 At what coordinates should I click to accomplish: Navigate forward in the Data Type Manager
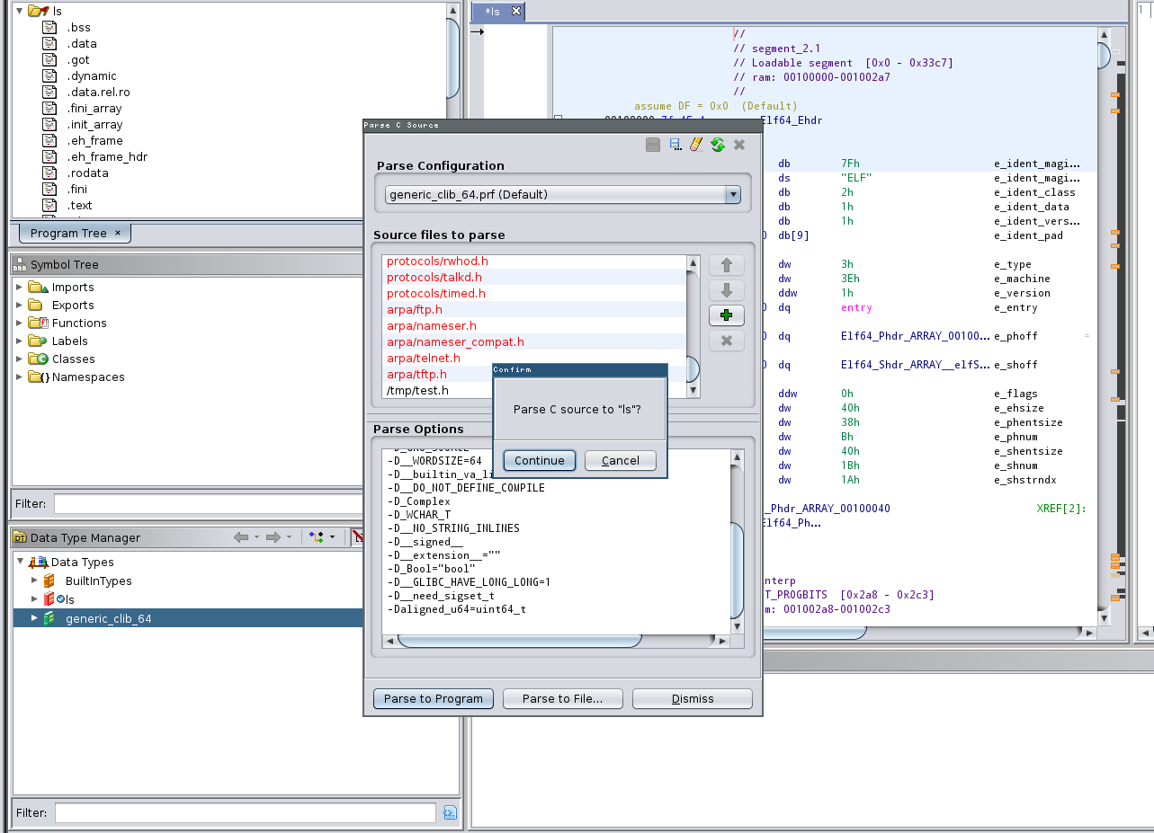tap(272, 536)
